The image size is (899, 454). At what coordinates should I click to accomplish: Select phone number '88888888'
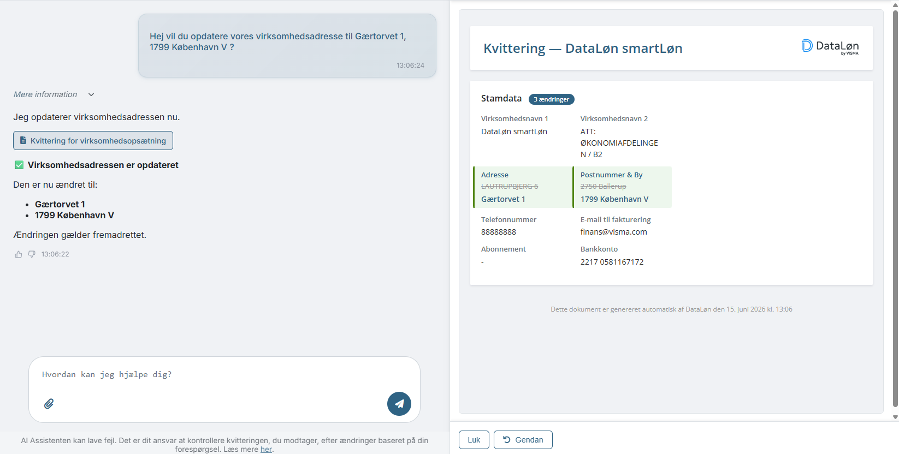click(x=499, y=232)
